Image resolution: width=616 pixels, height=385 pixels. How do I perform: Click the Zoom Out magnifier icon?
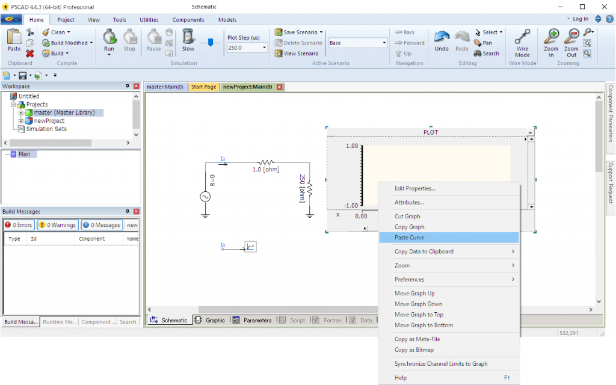tap(571, 37)
